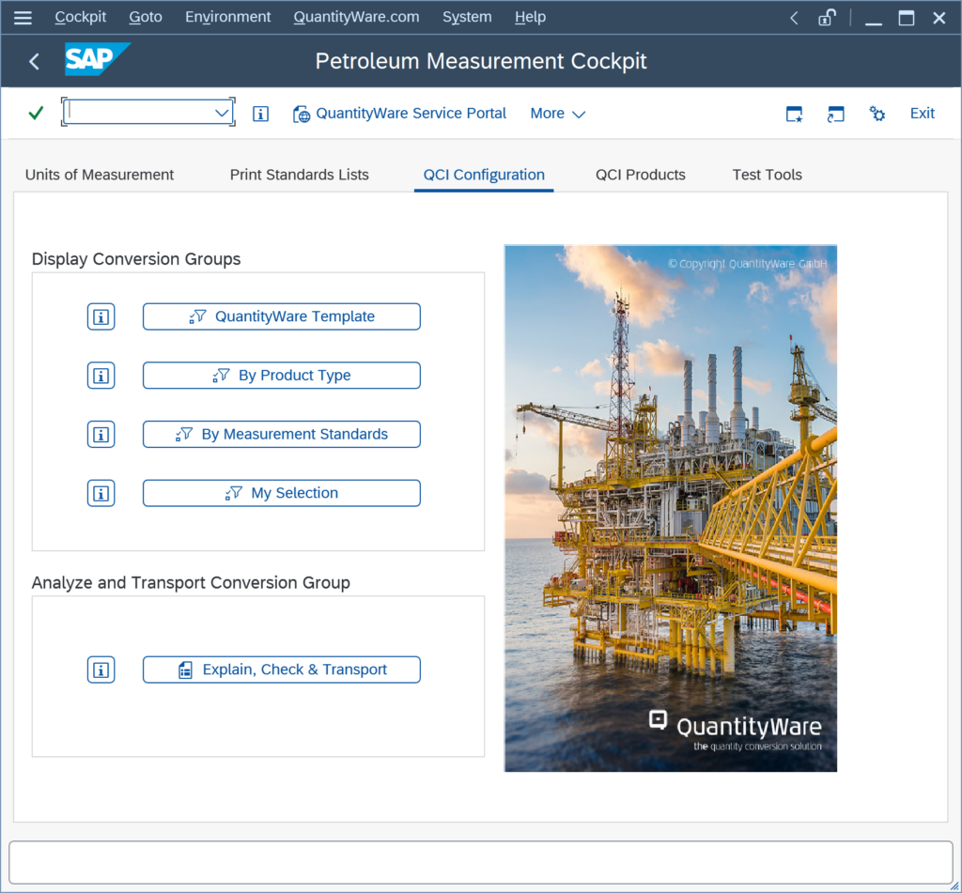This screenshot has width=962, height=893.
Task: Switch to Units of Measurement tab
Action: coord(100,175)
